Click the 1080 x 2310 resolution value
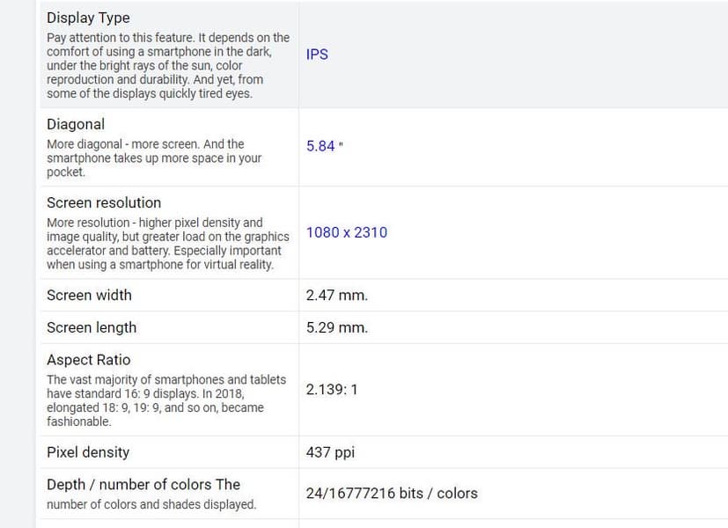Viewport: 728px width, 528px height. coord(346,233)
